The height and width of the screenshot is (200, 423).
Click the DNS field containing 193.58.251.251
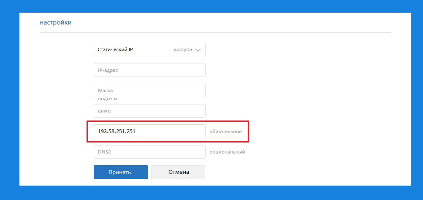click(149, 132)
